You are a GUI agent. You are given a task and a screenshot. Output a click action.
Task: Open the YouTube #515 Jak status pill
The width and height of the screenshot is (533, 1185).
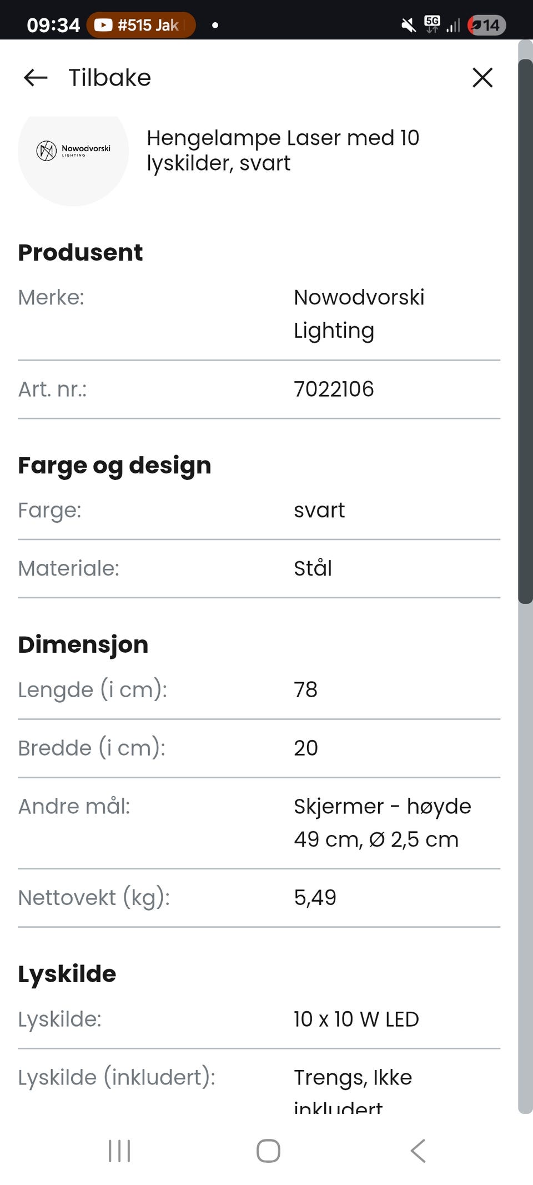click(x=141, y=25)
